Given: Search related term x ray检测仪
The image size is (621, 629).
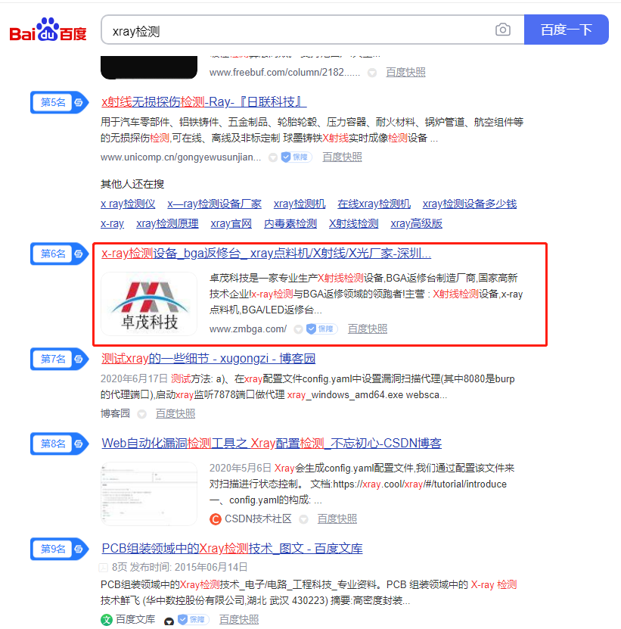Looking at the screenshot, I should pos(128,204).
